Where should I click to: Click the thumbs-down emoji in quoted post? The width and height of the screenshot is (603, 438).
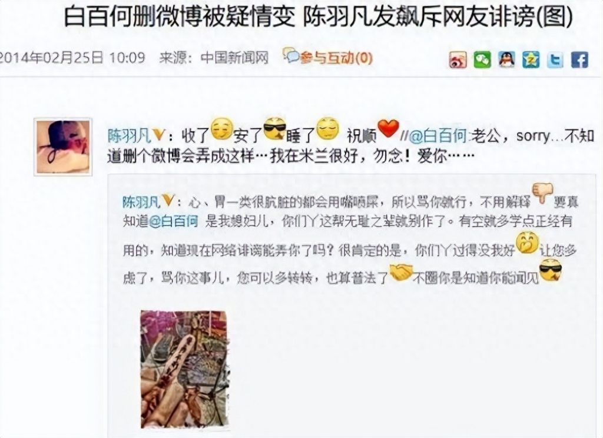(542, 194)
